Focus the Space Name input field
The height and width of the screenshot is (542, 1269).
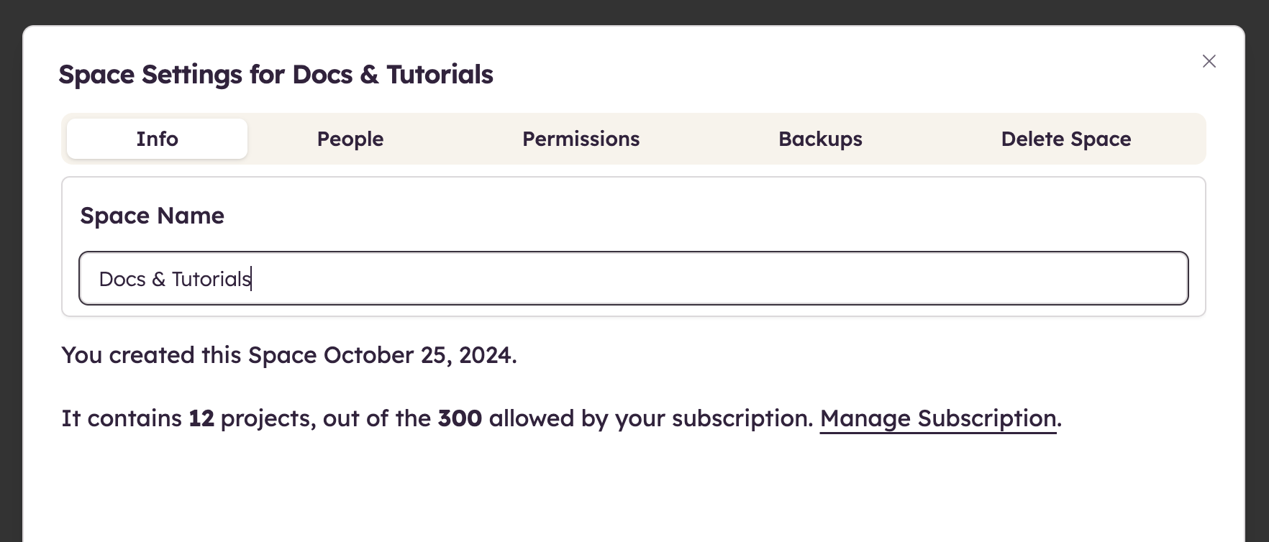point(633,278)
